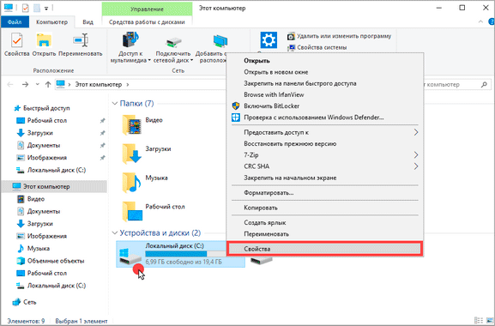Image resolution: width=495 pixels, height=326 pixels.
Task: Go up one level arrow
Action: click(48, 84)
